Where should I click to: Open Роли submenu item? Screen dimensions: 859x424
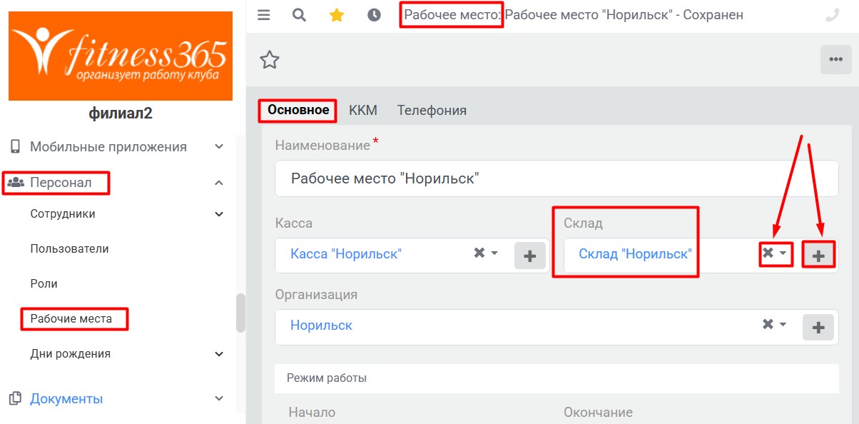click(x=44, y=283)
